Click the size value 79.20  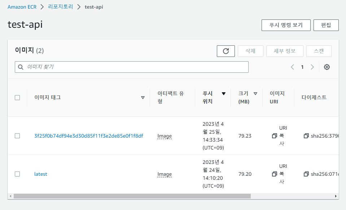(x=245, y=174)
